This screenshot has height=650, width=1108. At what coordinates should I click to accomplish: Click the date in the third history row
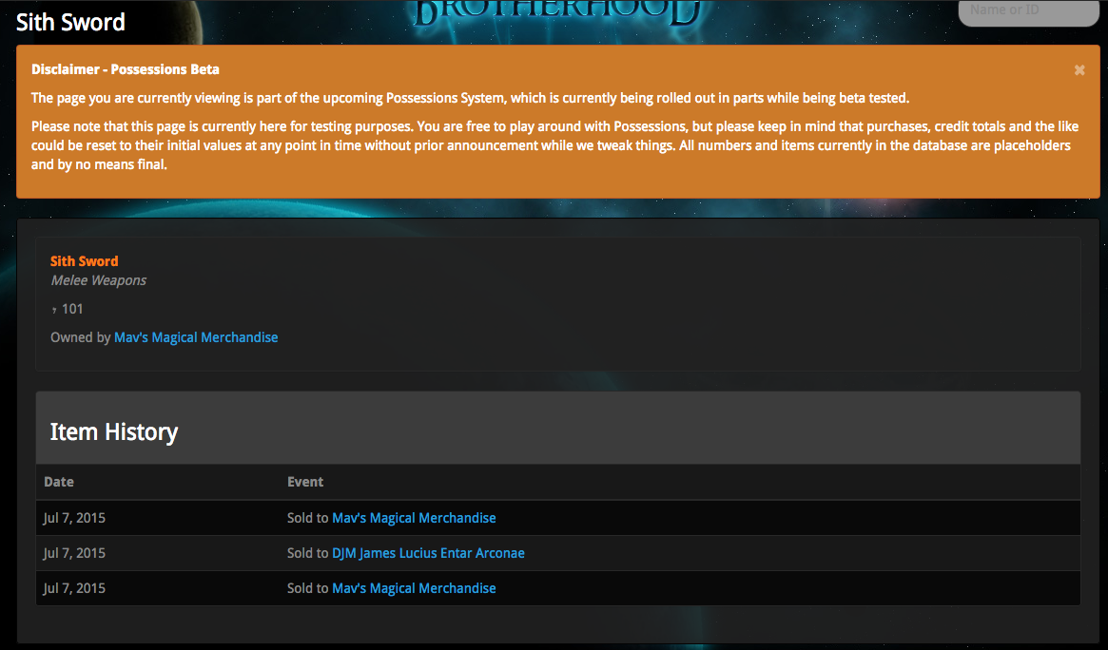pyautogui.click(x=74, y=588)
